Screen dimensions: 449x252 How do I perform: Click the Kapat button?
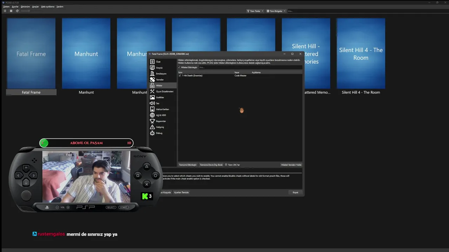295,192
